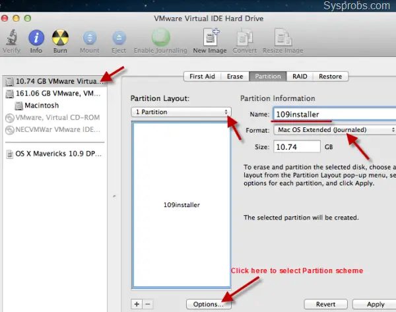Click the Burn disc icon
The image size is (396, 312).
tap(60, 38)
